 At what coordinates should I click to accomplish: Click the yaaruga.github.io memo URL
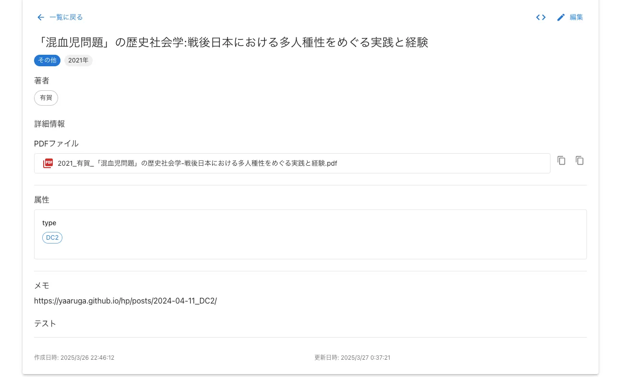[125, 301]
